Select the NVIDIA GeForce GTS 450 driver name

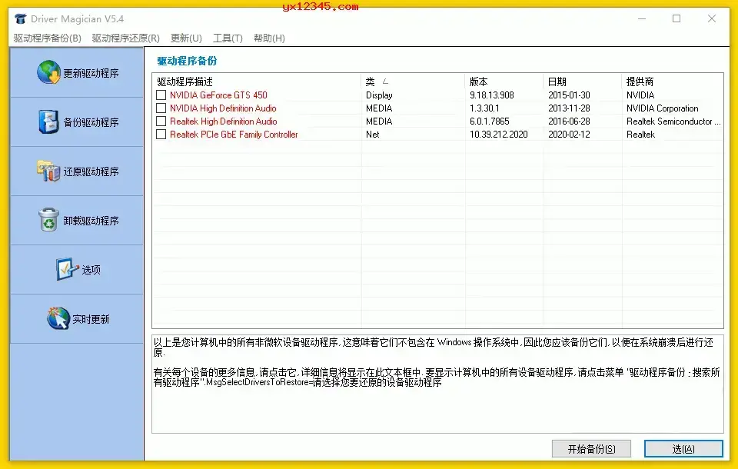(x=218, y=95)
